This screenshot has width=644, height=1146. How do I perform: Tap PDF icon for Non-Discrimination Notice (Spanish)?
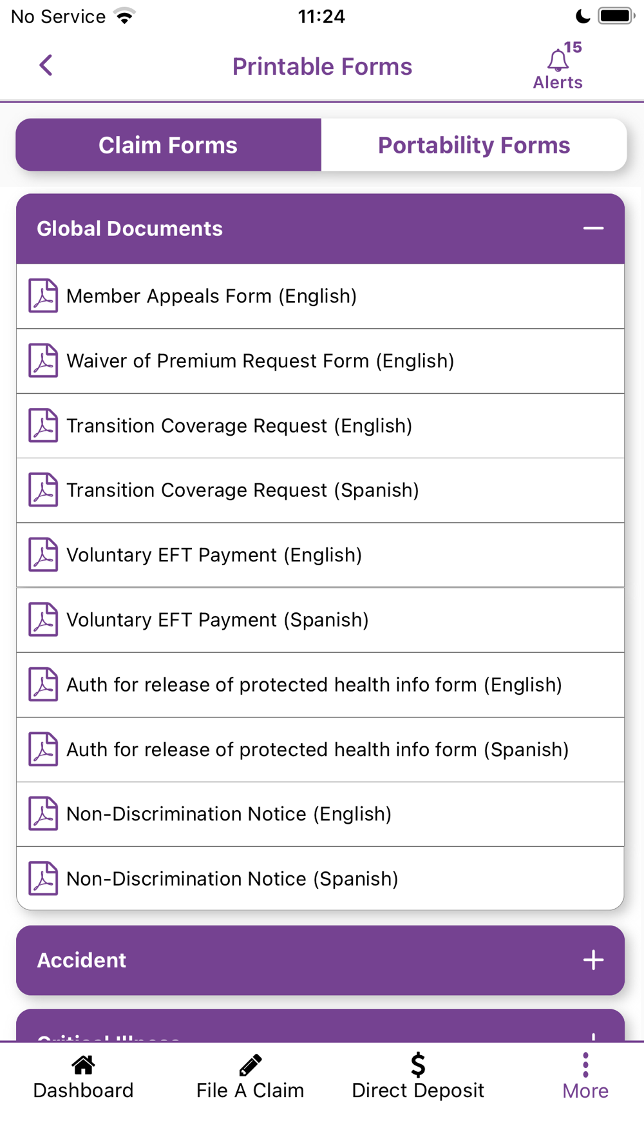point(43,879)
